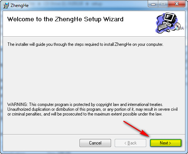Close the ZhengHe installer window
The image size is (188, 154).
177,4
